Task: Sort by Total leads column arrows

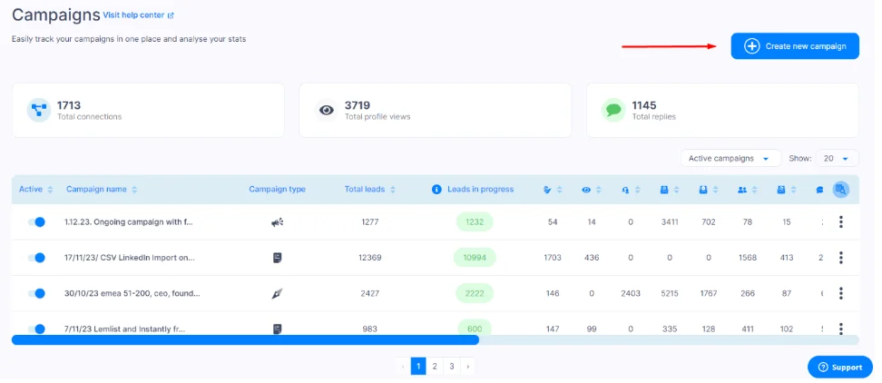Action: coord(393,190)
